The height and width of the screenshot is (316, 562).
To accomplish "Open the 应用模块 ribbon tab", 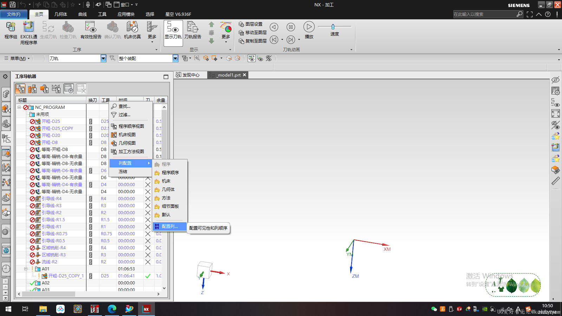I will point(126,14).
